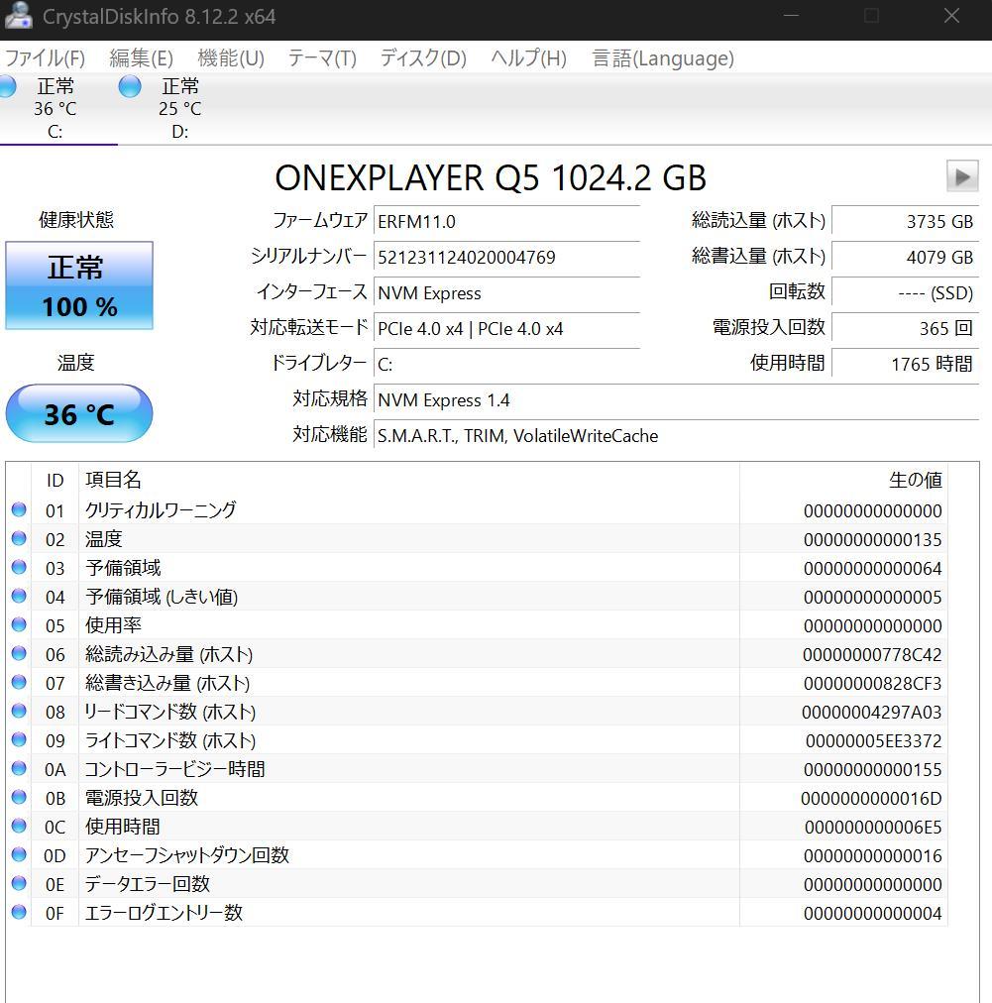The height and width of the screenshot is (1003, 992).
Task: Click the status dot for データエラー回数
Action: 19,884
